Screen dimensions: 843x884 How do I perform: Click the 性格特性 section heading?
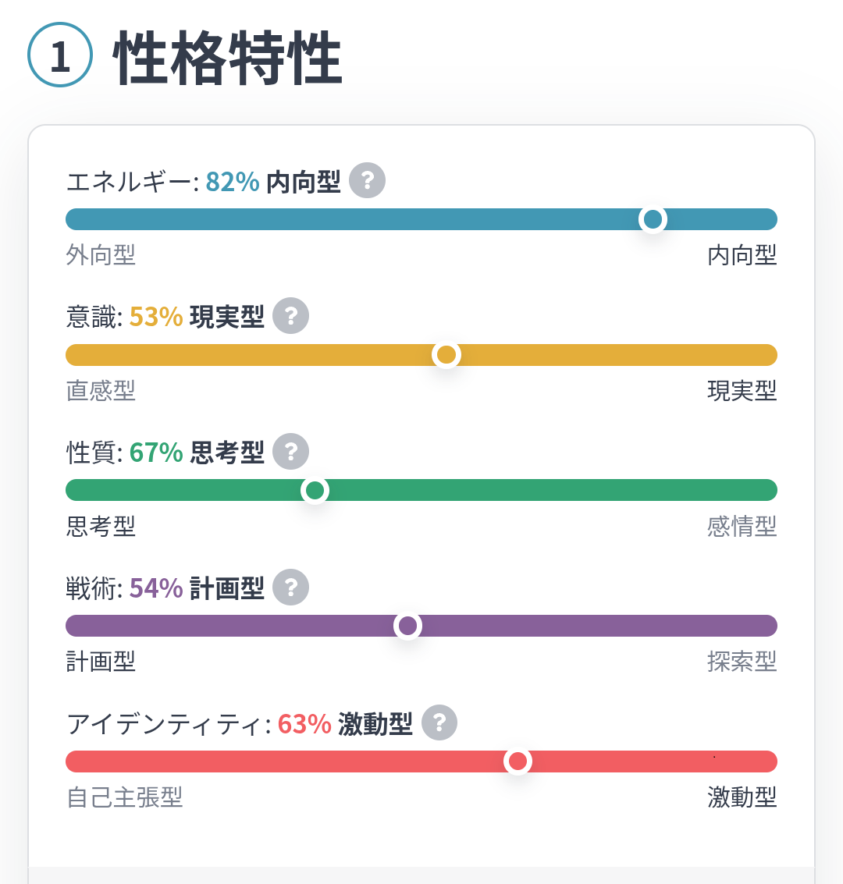[227, 59]
